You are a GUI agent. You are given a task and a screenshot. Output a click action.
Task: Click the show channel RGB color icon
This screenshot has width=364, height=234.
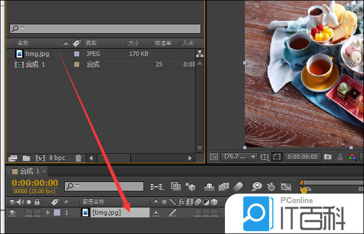point(351,157)
